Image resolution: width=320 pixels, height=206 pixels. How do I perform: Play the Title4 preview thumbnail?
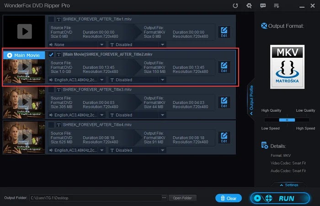(25, 137)
